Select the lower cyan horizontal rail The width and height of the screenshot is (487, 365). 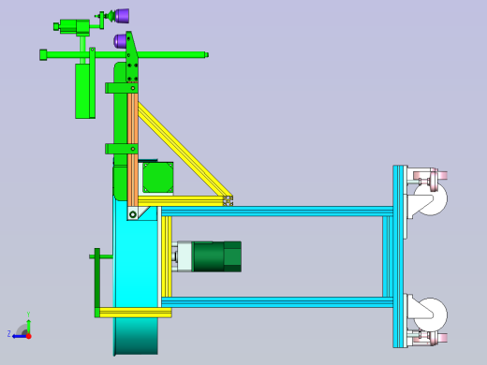tap(277, 302)
